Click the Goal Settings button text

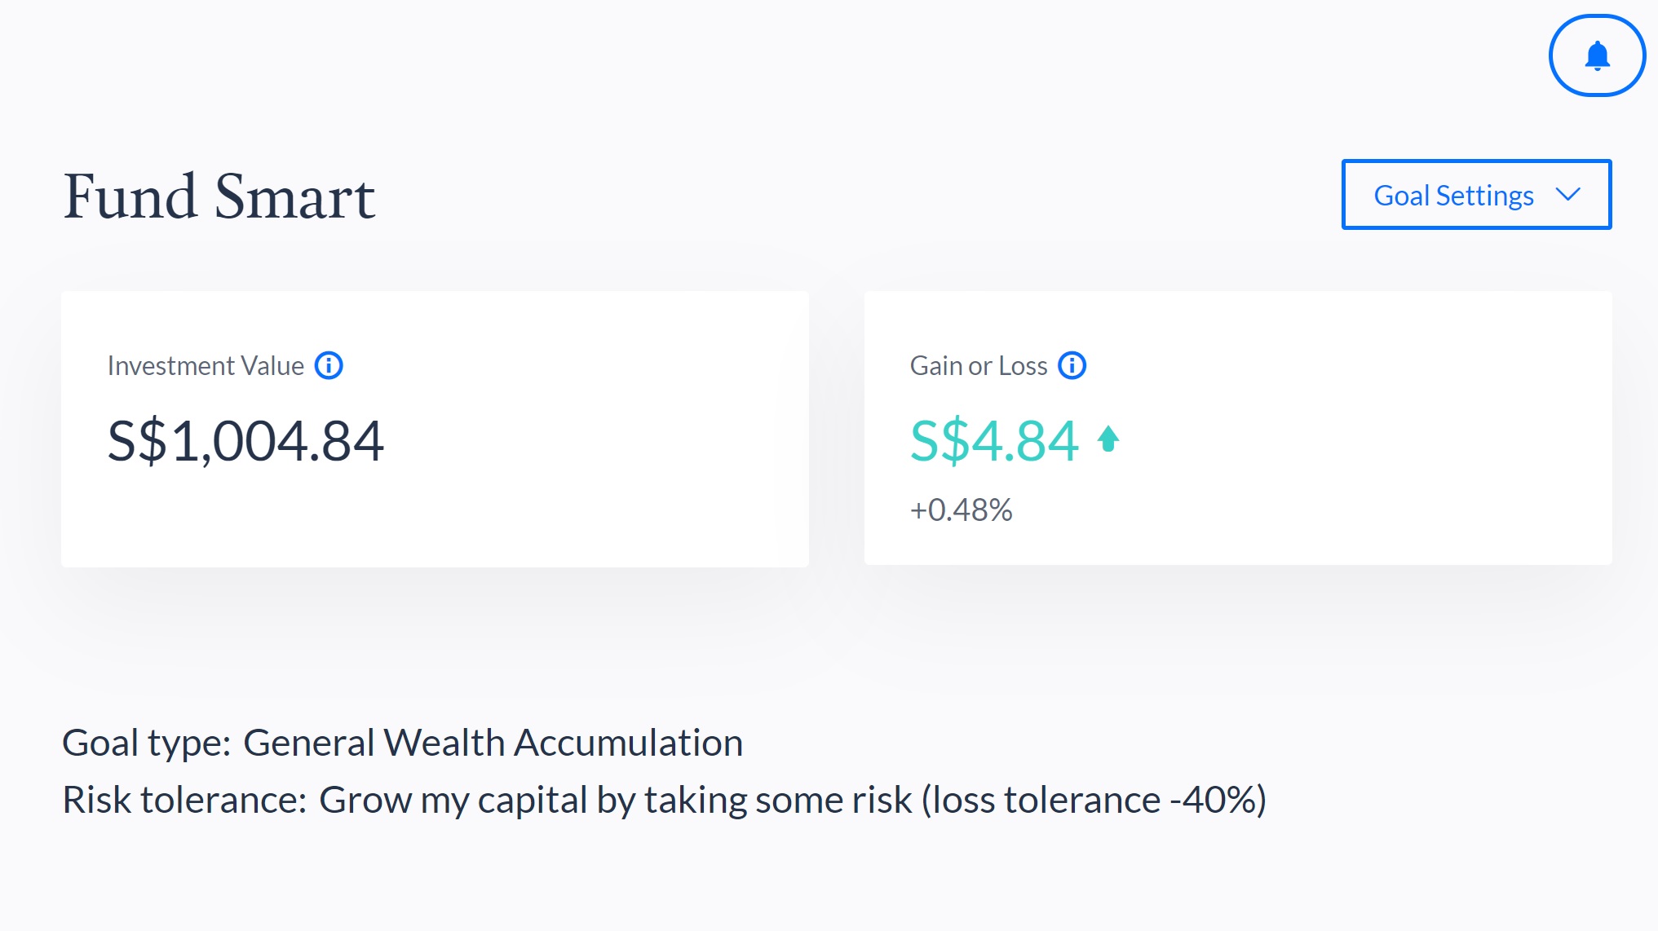click(1453, 196)
